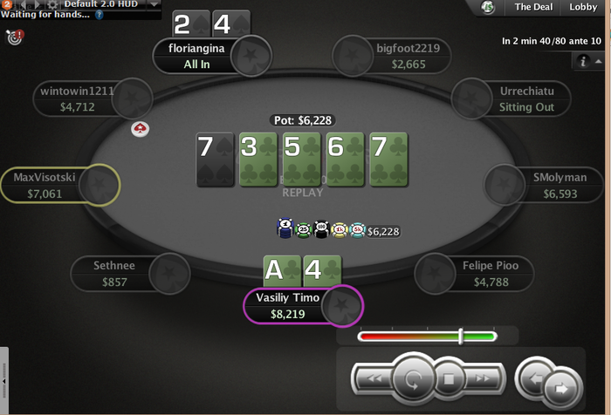
Task: Open the Lobby tab
Action: [583, 7]
